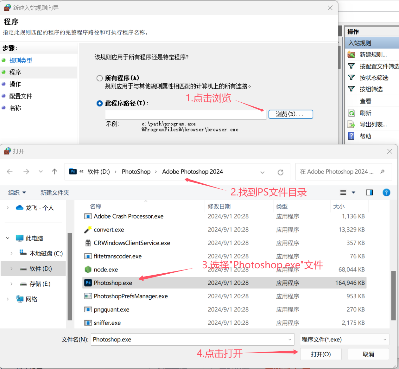Viewport: 399px width, 369px height.
Task: Click PhotoShop in the breadcrumb path
Action: (x=136, y=171)
